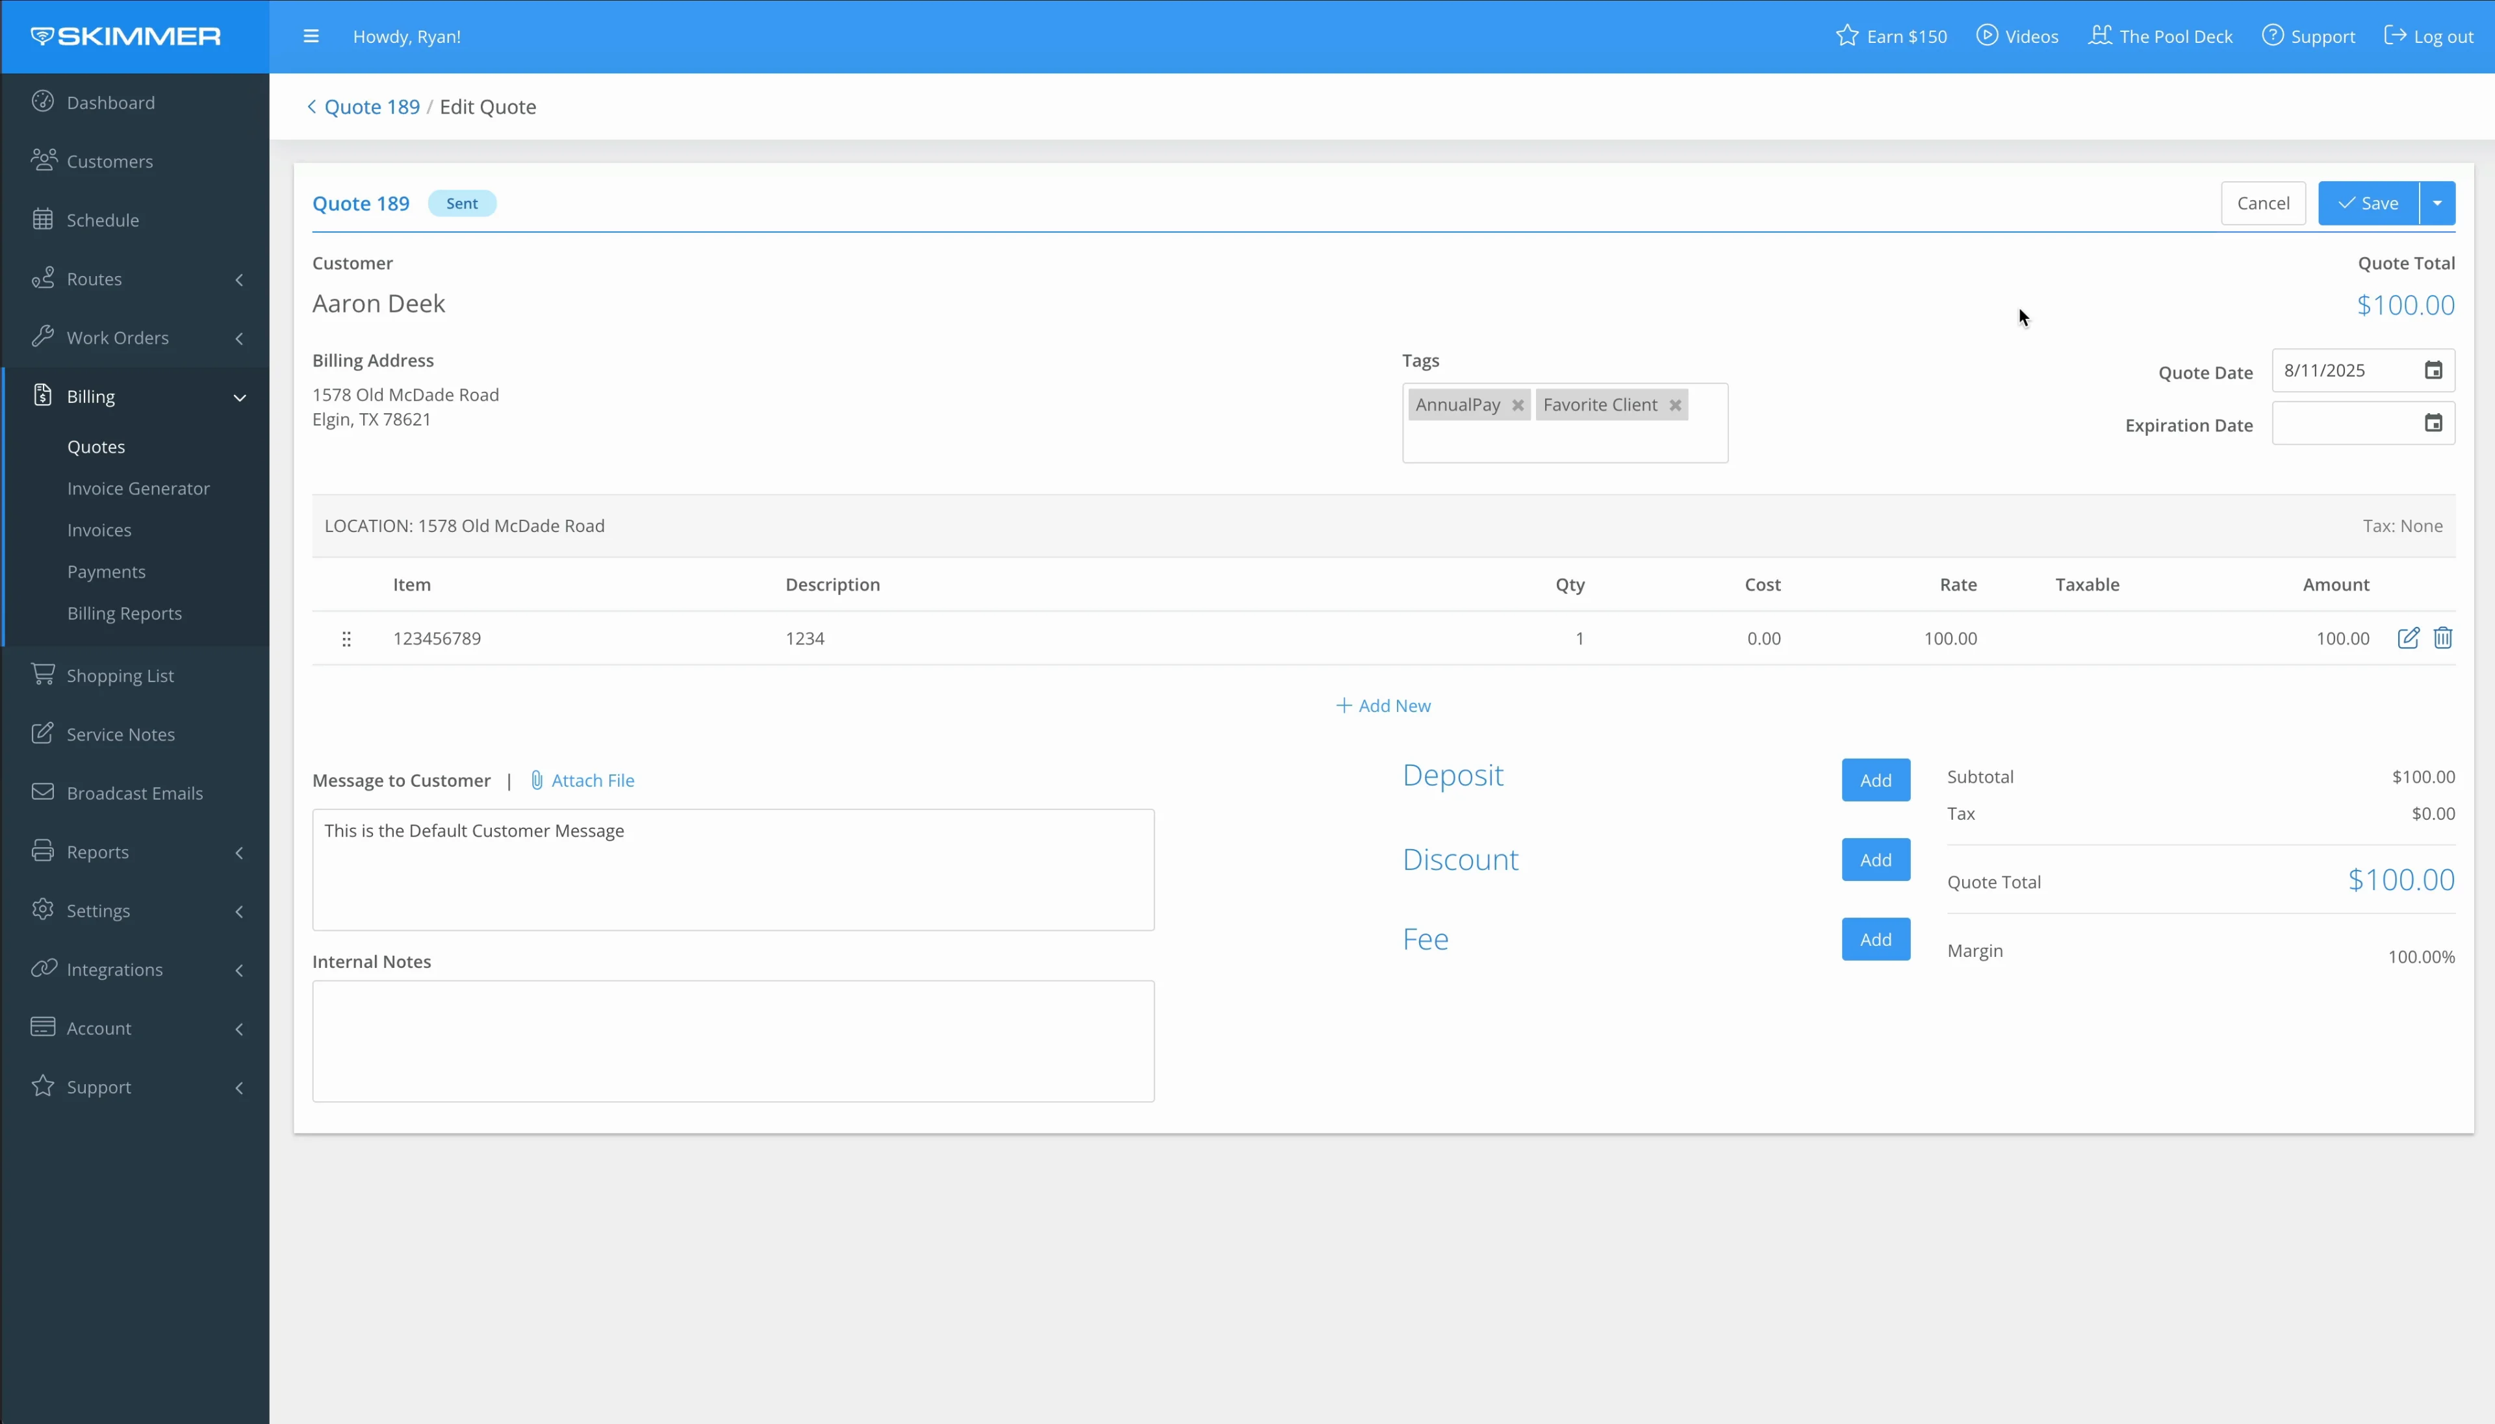The height and width of the screenshot is (1424, 2495).
Task: Select Invoices under Billing
Action: [99, 530]
